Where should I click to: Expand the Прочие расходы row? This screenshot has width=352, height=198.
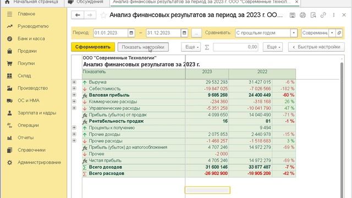74,141
